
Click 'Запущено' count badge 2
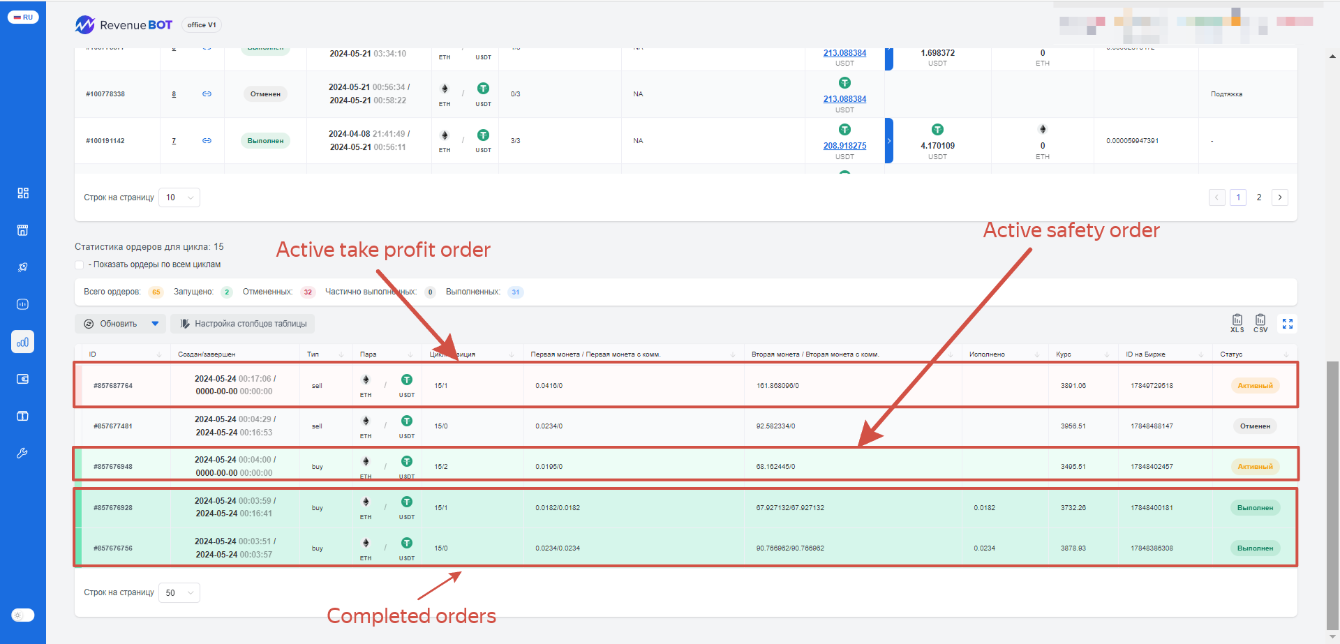pos(227,292)
